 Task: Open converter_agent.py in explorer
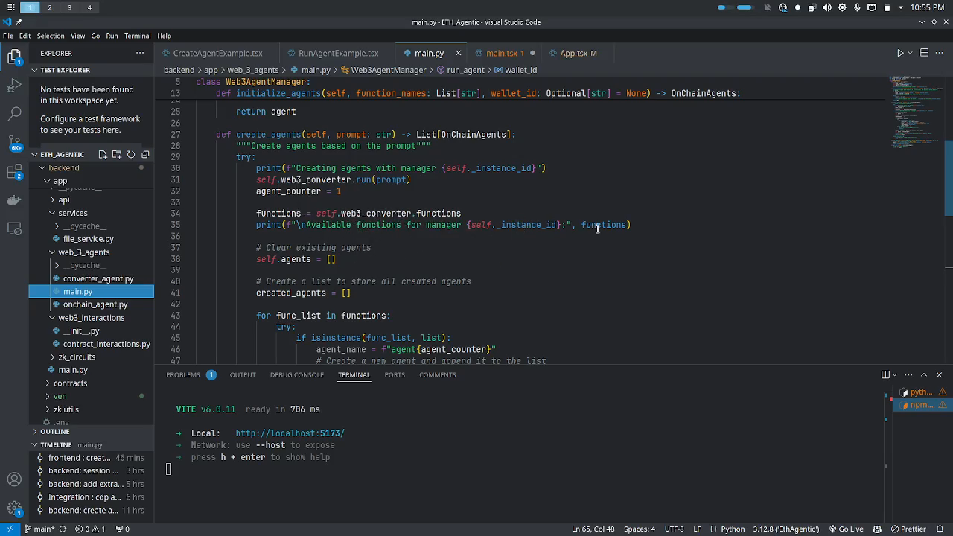[98, 278]
